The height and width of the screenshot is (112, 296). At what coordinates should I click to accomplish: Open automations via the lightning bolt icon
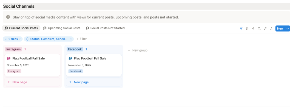(253, 28)
